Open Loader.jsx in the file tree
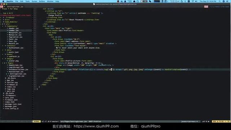The height and width of the screenshot is (130, 231). (14, 30)
